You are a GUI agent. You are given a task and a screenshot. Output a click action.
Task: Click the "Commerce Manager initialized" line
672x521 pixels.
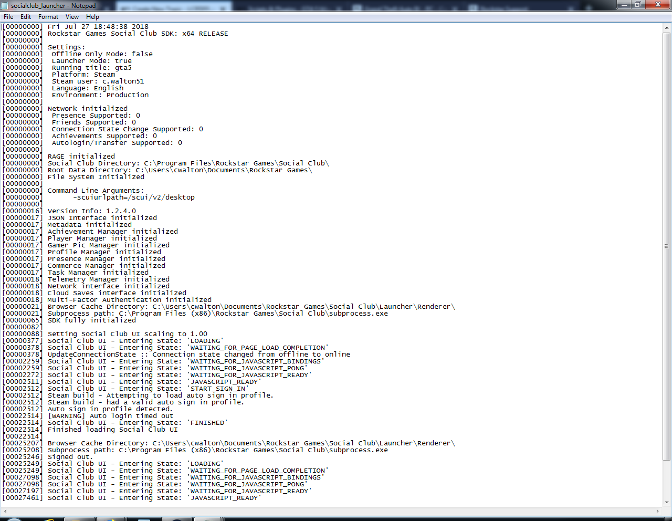click(107, 266)
